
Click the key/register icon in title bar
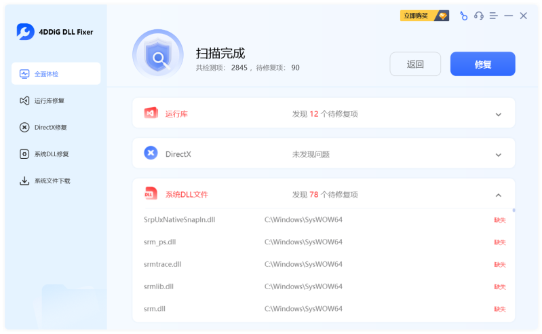[x=463, y=16]
